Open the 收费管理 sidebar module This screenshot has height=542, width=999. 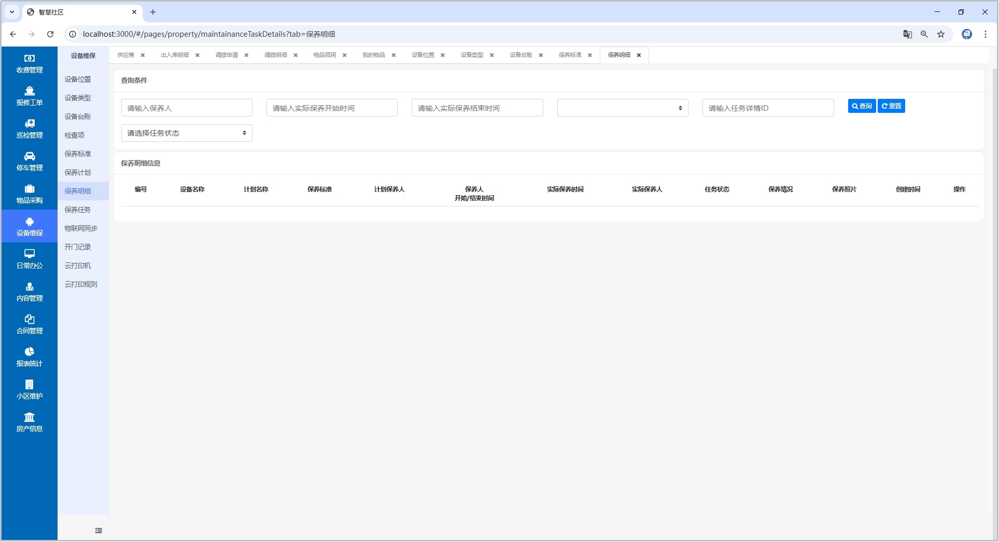tap(30, 64)
